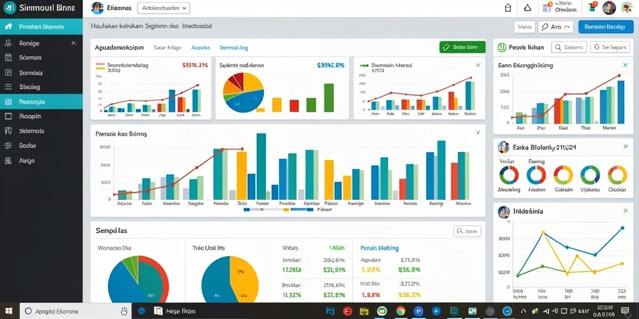Click the green Srlan farn button

click(462, 47)
